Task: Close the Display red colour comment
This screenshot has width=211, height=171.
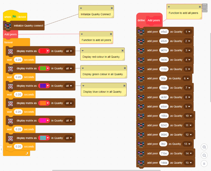Action: (x=122, y=50)
